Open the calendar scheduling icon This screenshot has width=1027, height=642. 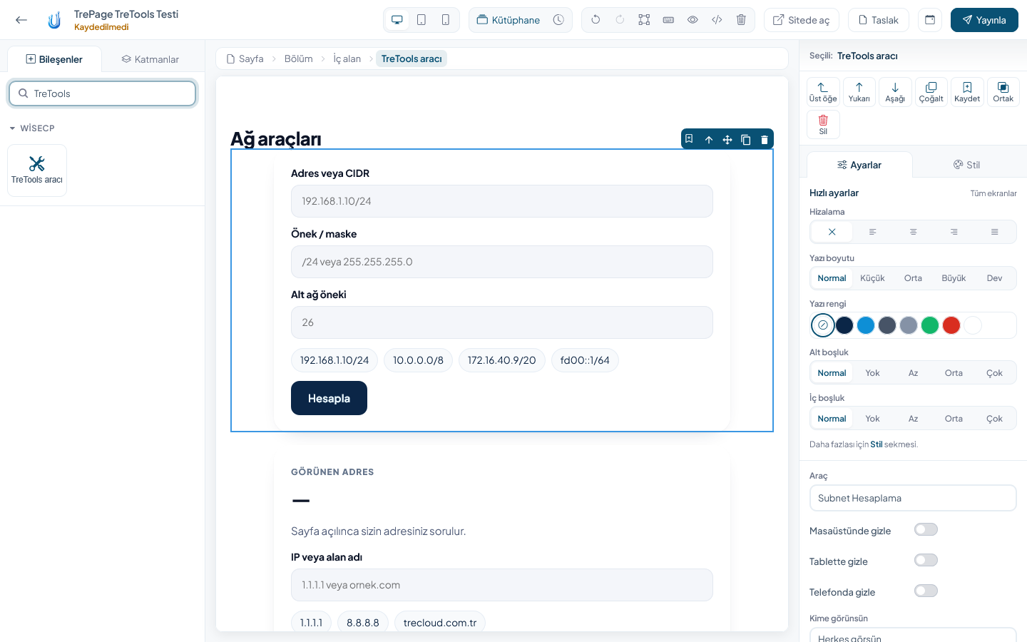tap(930, 20)
